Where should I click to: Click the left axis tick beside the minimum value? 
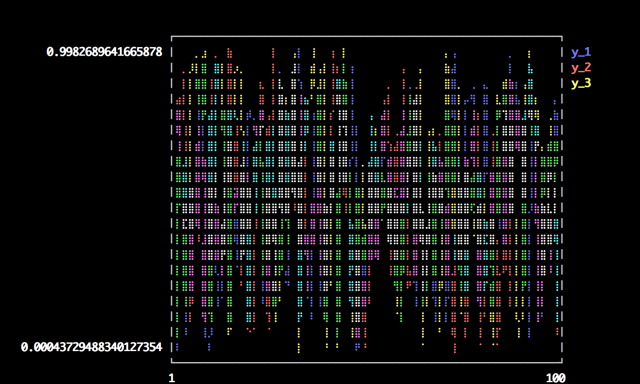pyautogui.click(x=172, y=347)
